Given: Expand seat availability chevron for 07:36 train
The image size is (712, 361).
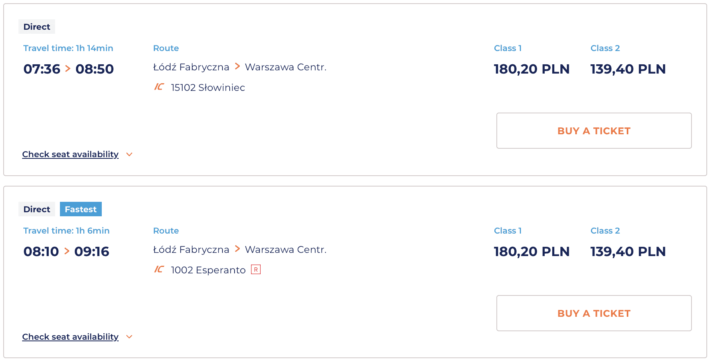Looking at the screenshot, I should pyautogui.click(x=129, y=154).
